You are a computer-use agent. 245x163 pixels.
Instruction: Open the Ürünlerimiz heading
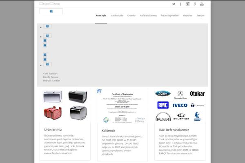[x=53, y=130]
